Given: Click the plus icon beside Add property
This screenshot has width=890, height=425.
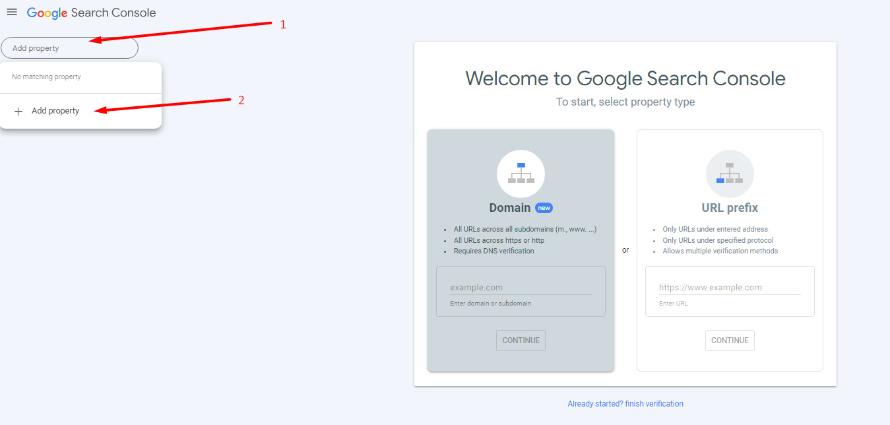Looking at the screenshot, I should (18, 112).
